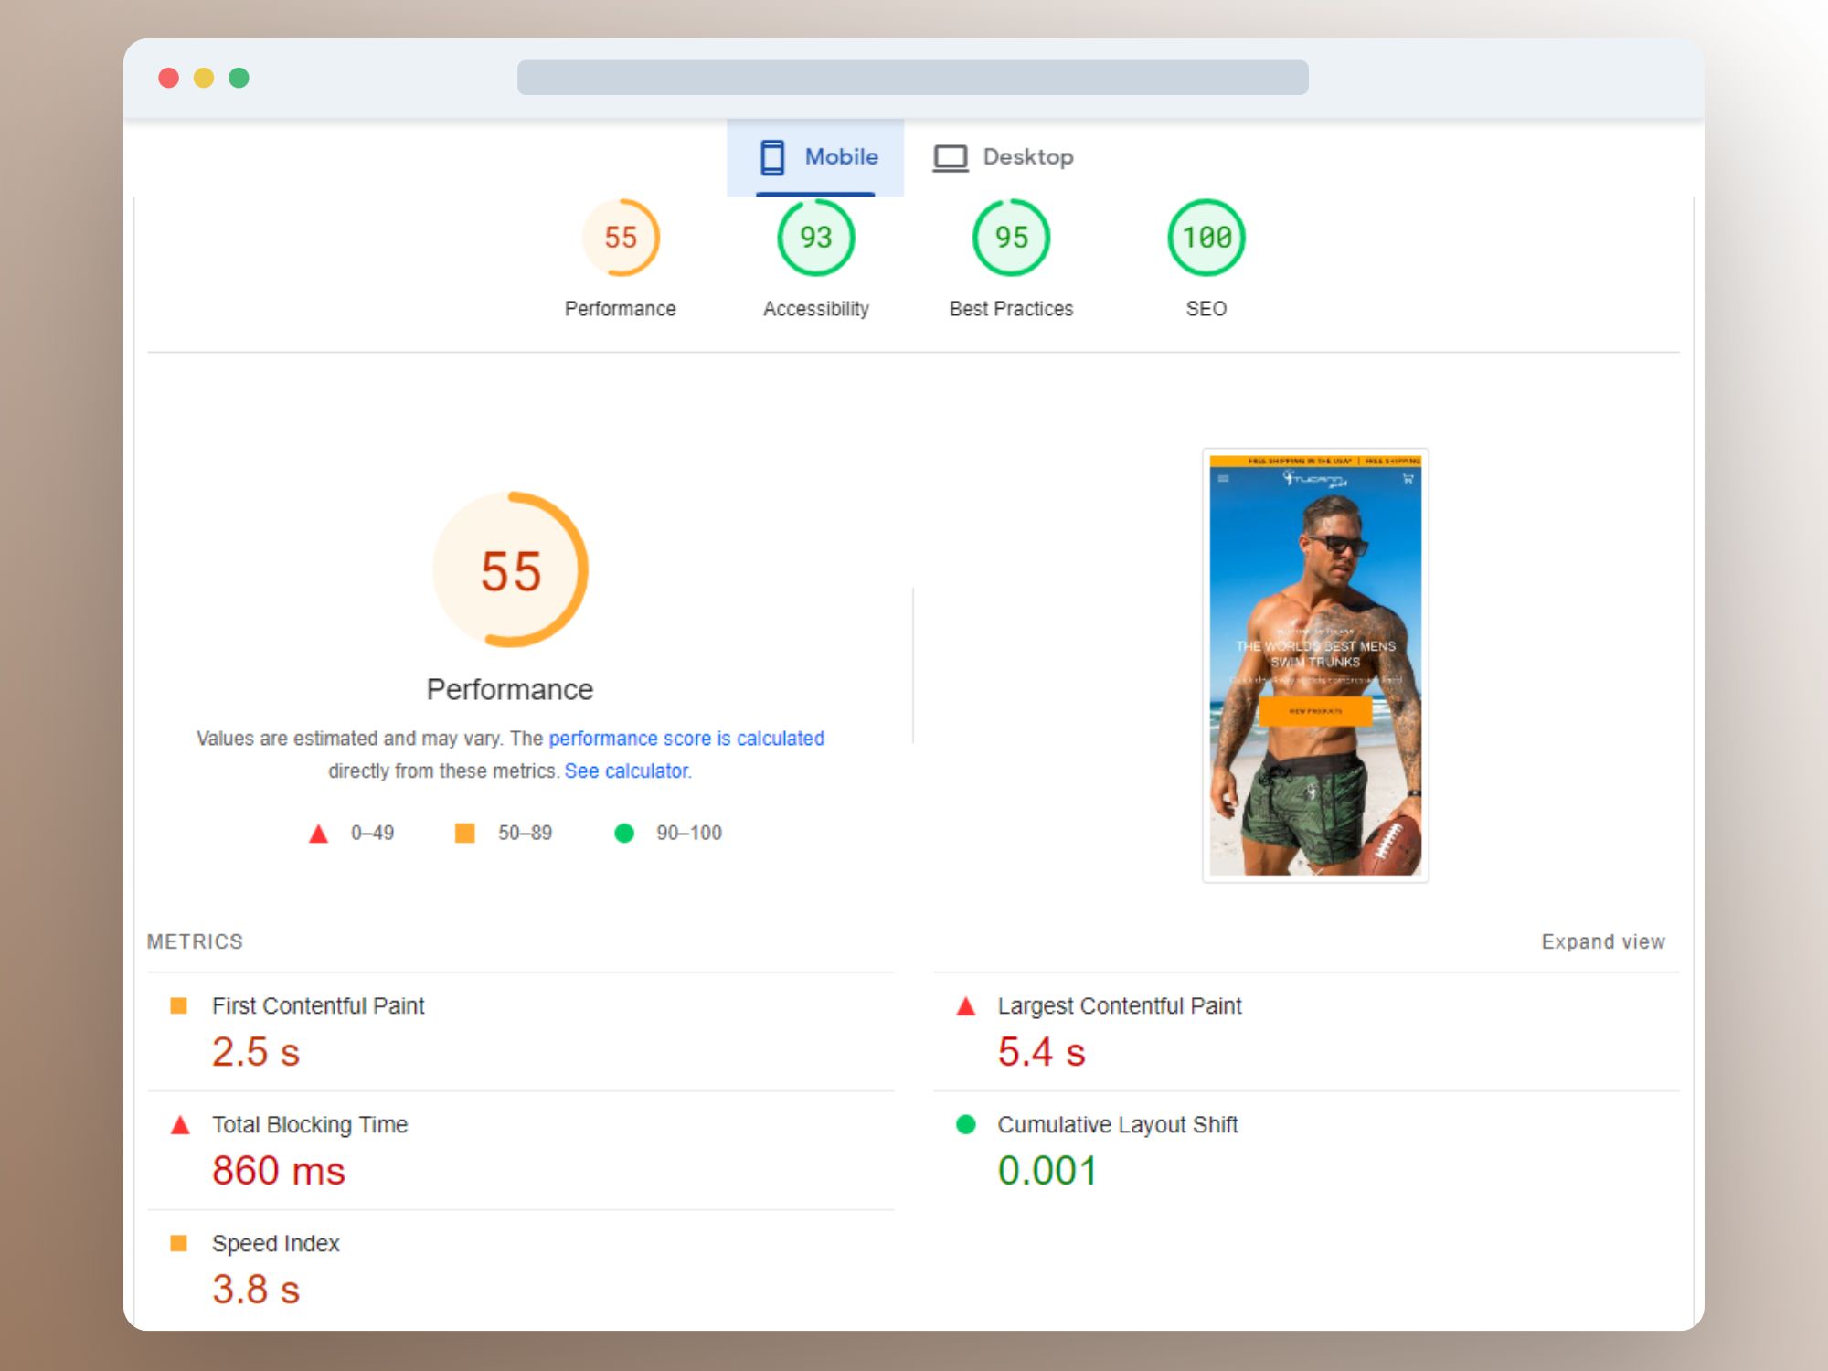Click the '2.5 s' value
The width and height of the screenshot is (1828, 1371).
point(256,1052)
